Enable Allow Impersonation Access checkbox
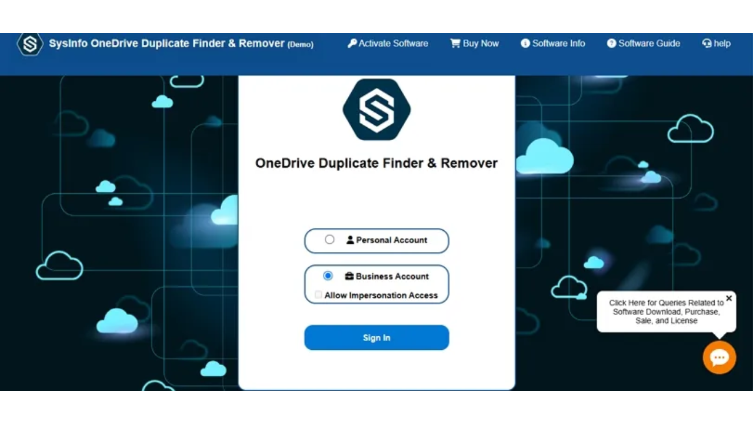753x424 pixels. [318, 295]
